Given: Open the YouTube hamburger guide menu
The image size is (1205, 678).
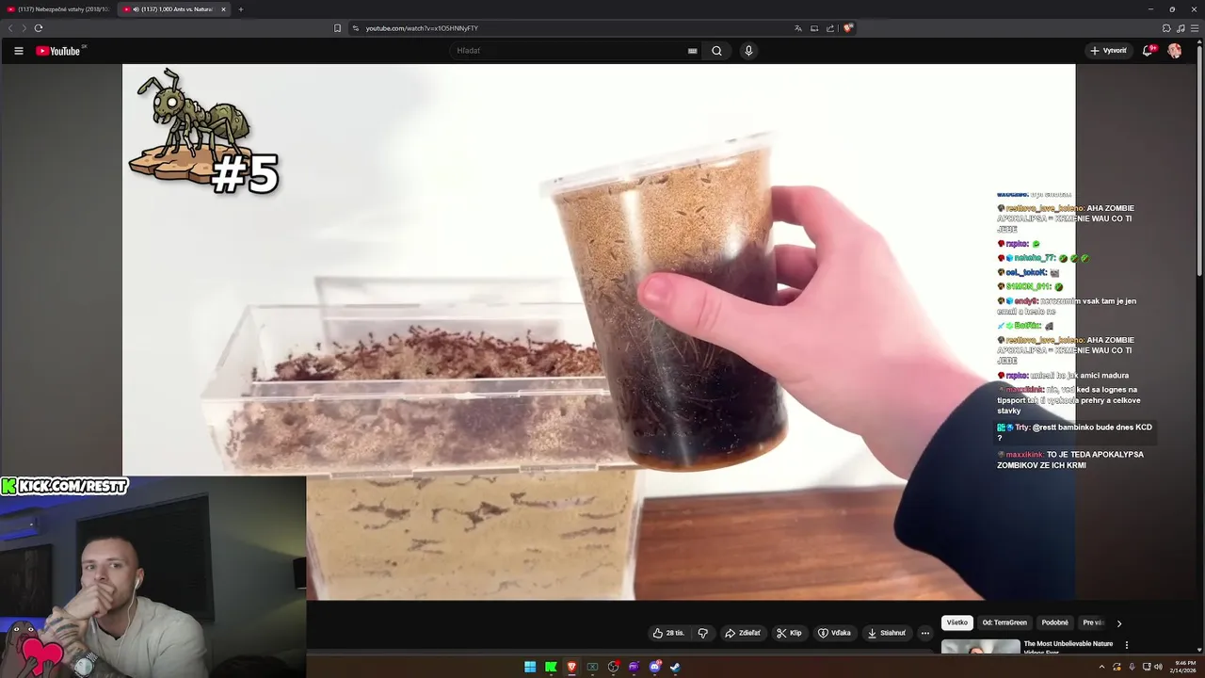Looking at the screenshot, I should point(18,51).
